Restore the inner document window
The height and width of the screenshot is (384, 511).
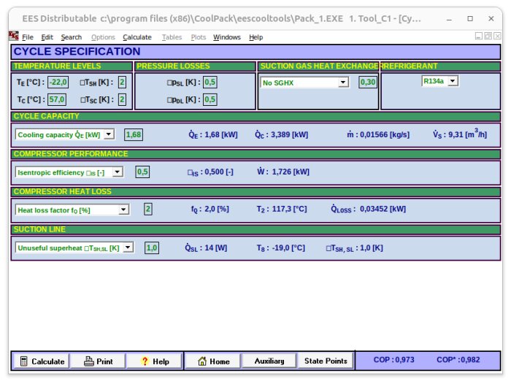tap(488, 36)
